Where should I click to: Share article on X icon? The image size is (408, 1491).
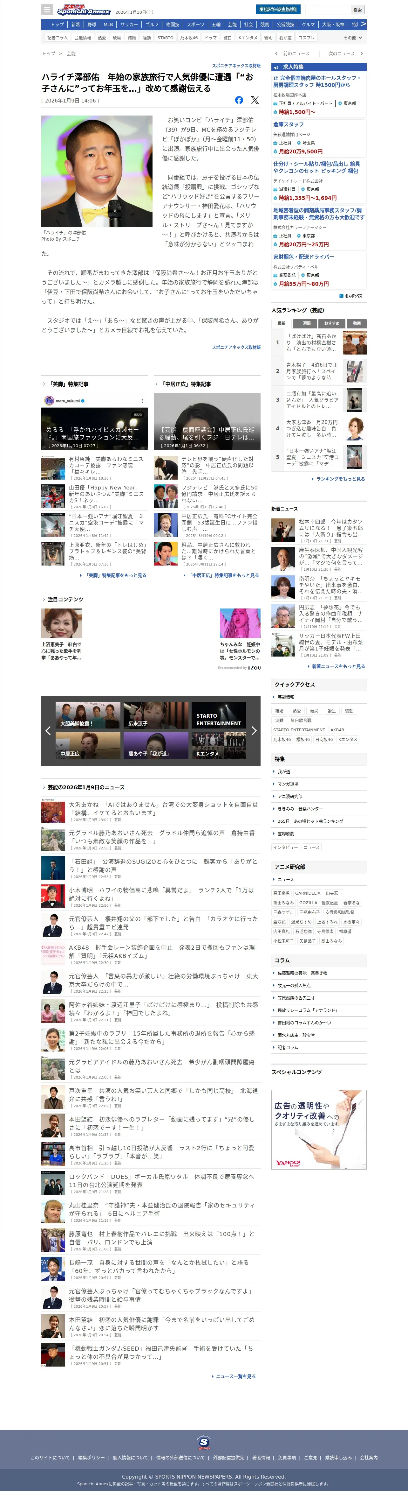255,100
